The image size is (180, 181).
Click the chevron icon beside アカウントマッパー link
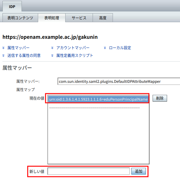[x=52, y=48]
